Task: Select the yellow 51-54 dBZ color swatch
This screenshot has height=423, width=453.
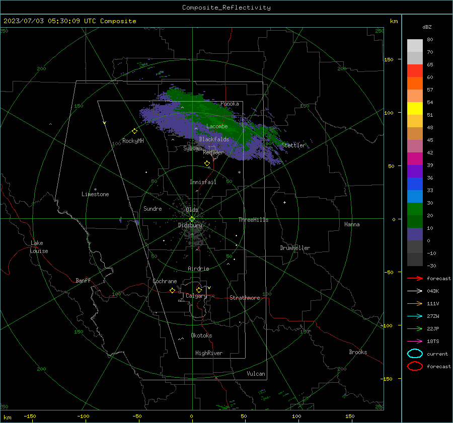Action: click(415, 108)
